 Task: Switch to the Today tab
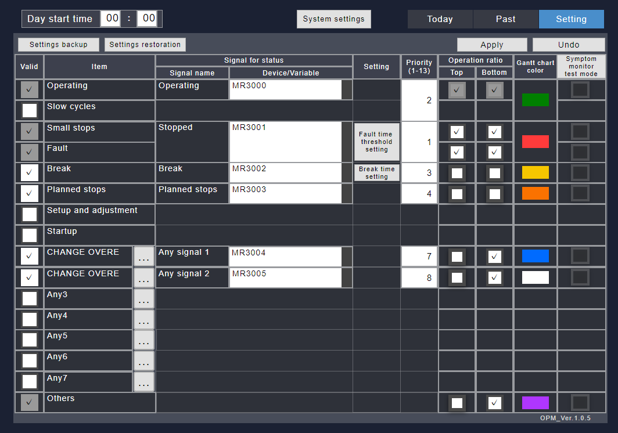click(x=440, y=19)
